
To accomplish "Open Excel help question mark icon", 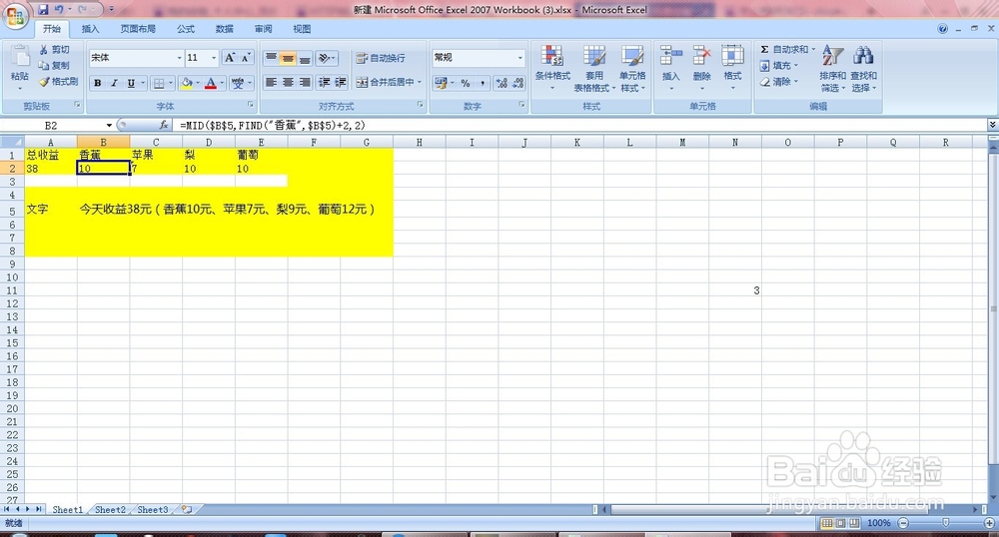I will click(942, 29).
